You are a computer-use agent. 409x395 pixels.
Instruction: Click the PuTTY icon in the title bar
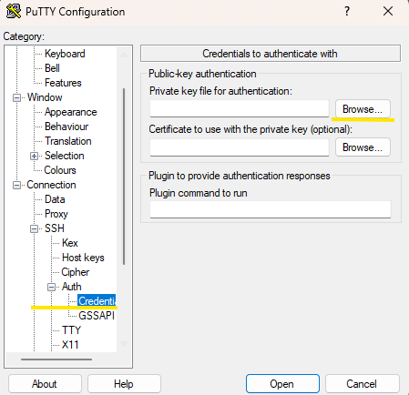click(x=14, y=11)
